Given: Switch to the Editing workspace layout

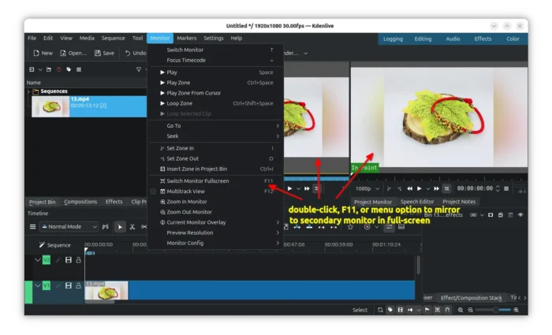Looking at the screenshot, I should coord(423,38).
